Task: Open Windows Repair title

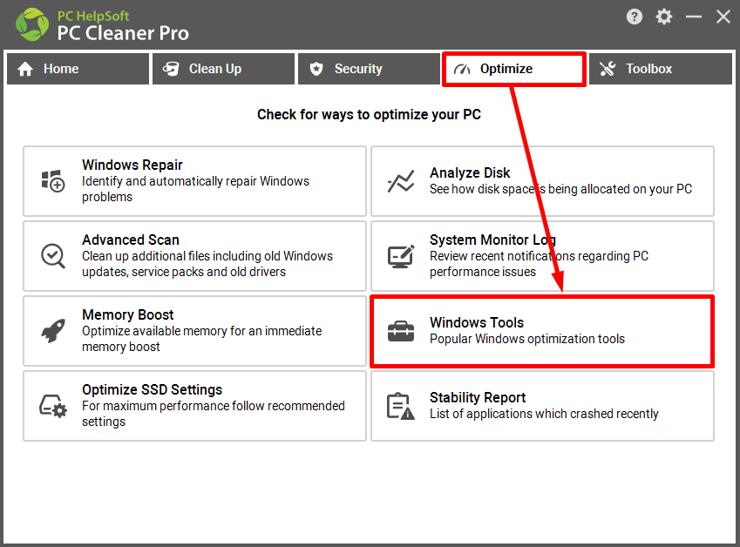Action: [x=132, y=165]
